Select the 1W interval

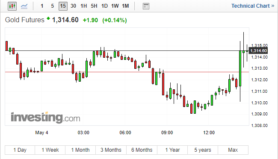115,6
